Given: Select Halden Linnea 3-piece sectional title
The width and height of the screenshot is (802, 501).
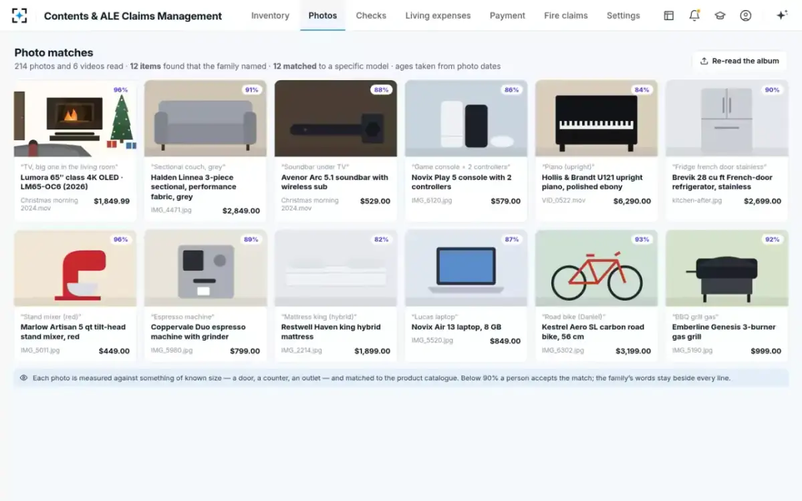Looking at the screenshot, I should click(194, 187).
